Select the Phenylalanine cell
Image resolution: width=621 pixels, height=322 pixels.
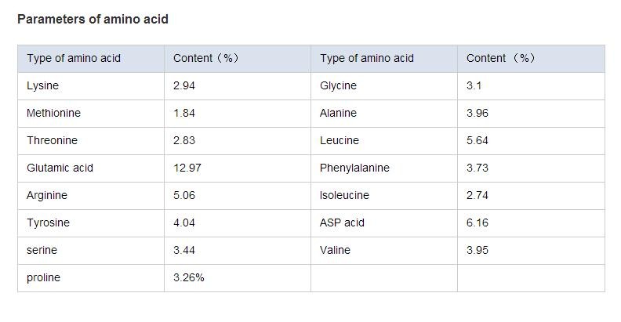354,168
